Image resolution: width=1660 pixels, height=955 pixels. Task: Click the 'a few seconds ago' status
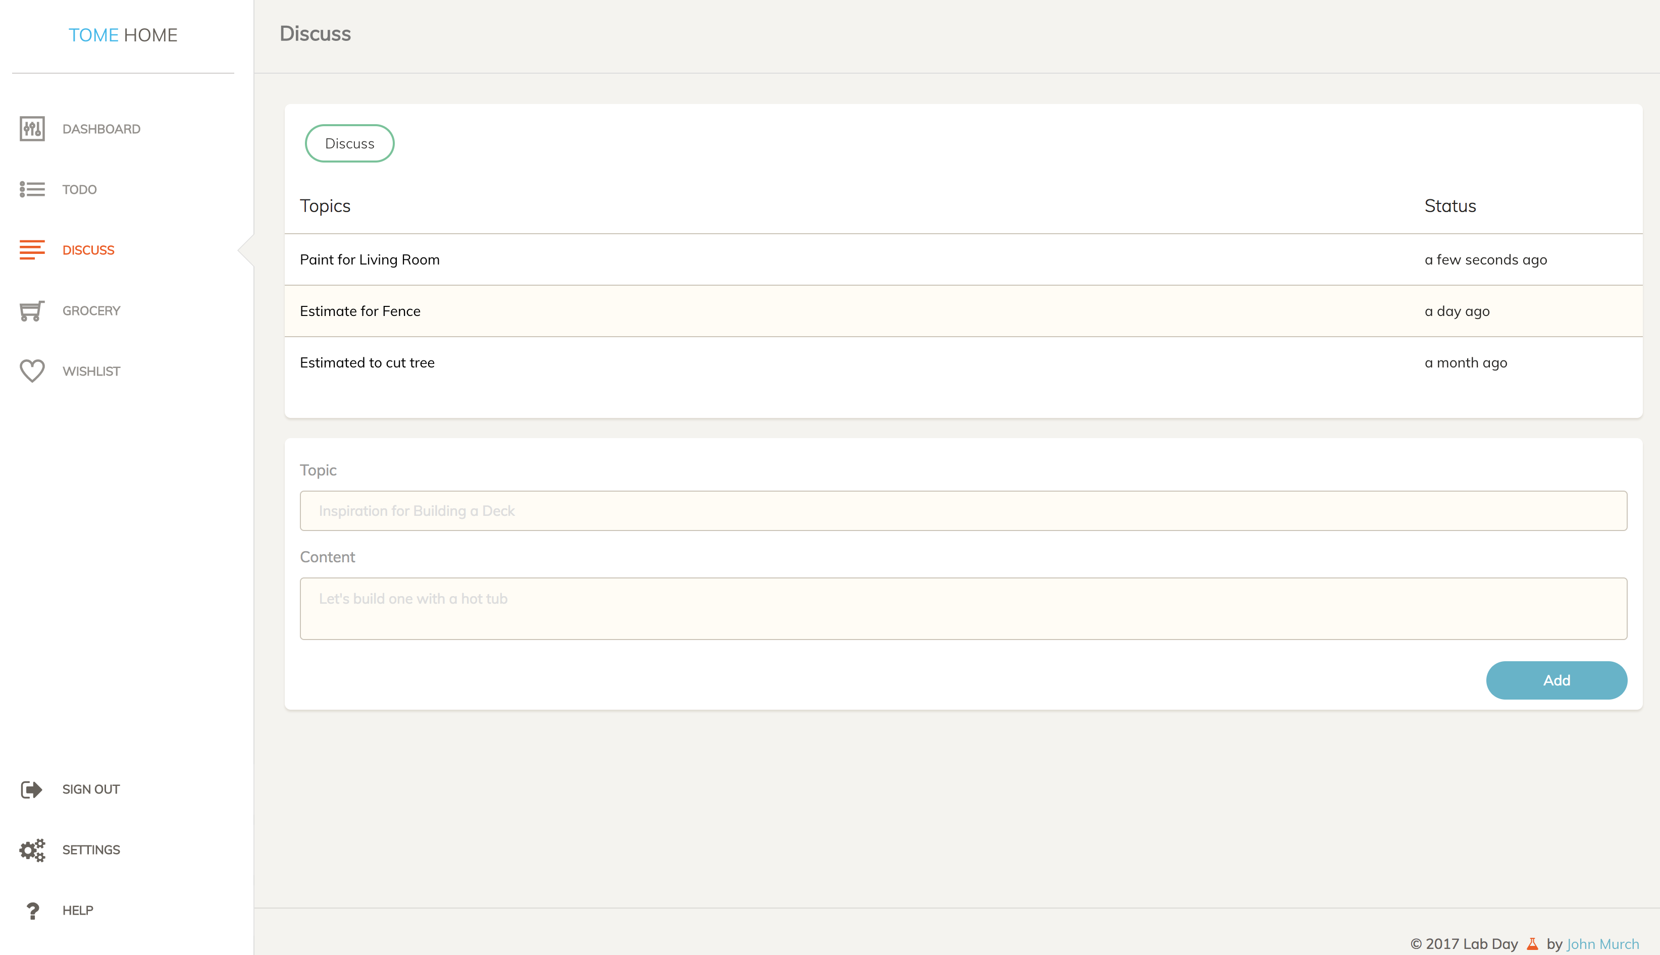[x=1485, y=260]
